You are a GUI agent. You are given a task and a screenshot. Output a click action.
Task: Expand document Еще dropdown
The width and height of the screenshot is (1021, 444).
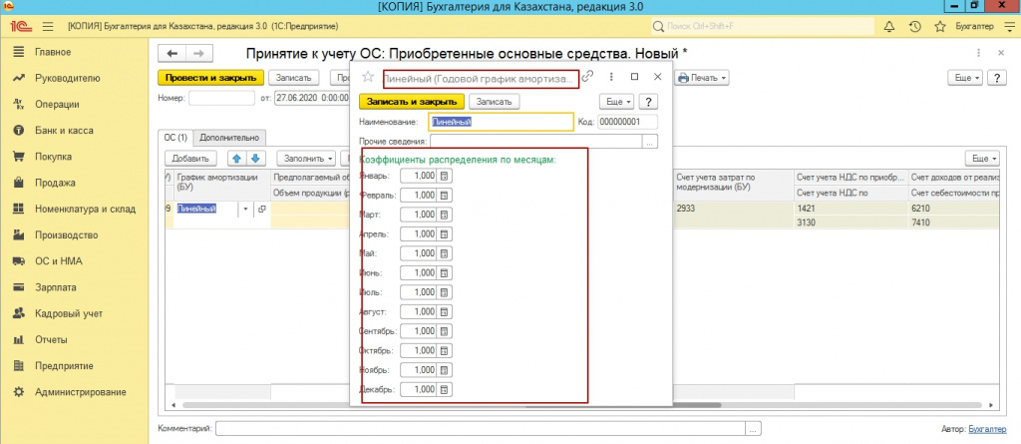tap(967, 78)
